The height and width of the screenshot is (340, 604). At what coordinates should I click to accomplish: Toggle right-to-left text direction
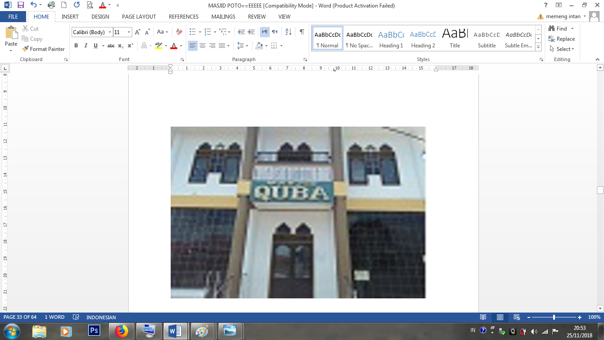(x=275, y=32)
